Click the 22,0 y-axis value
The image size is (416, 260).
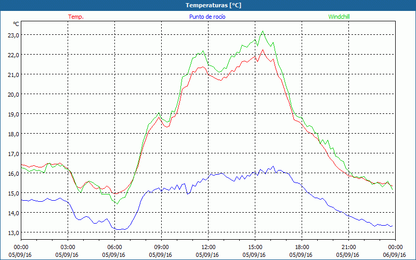(x=14, y=55)
